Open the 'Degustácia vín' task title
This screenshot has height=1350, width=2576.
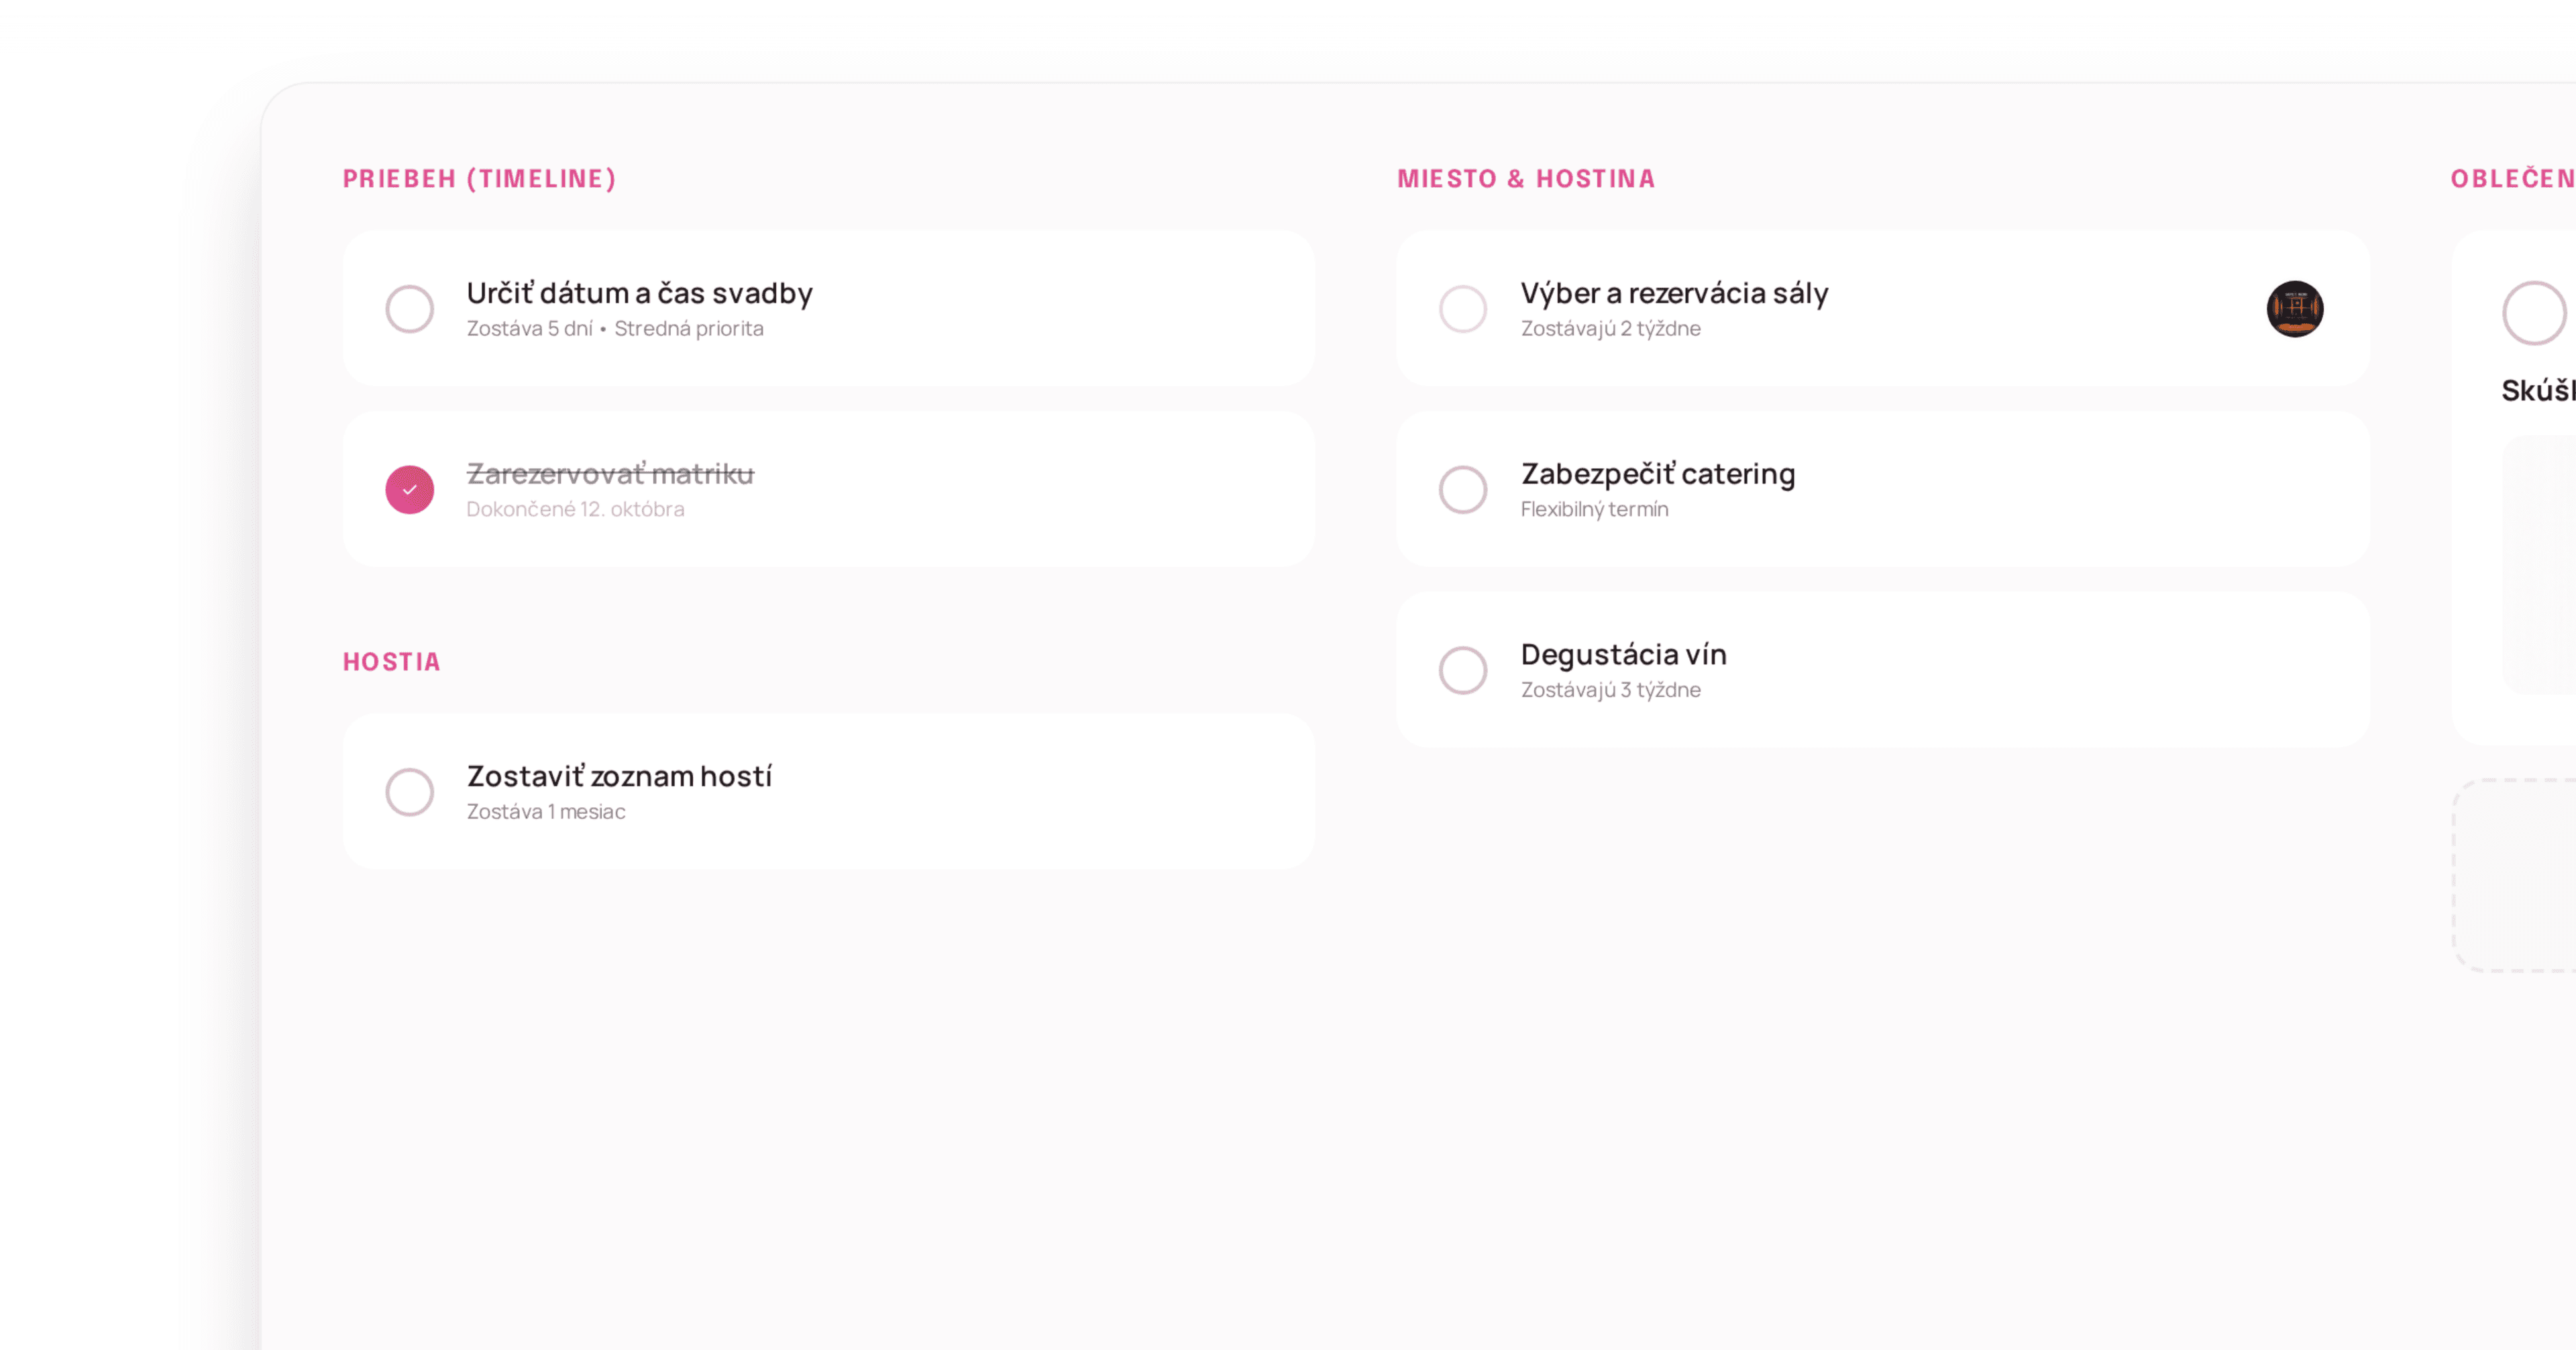pyautogui.click(x=1623, y=655)
